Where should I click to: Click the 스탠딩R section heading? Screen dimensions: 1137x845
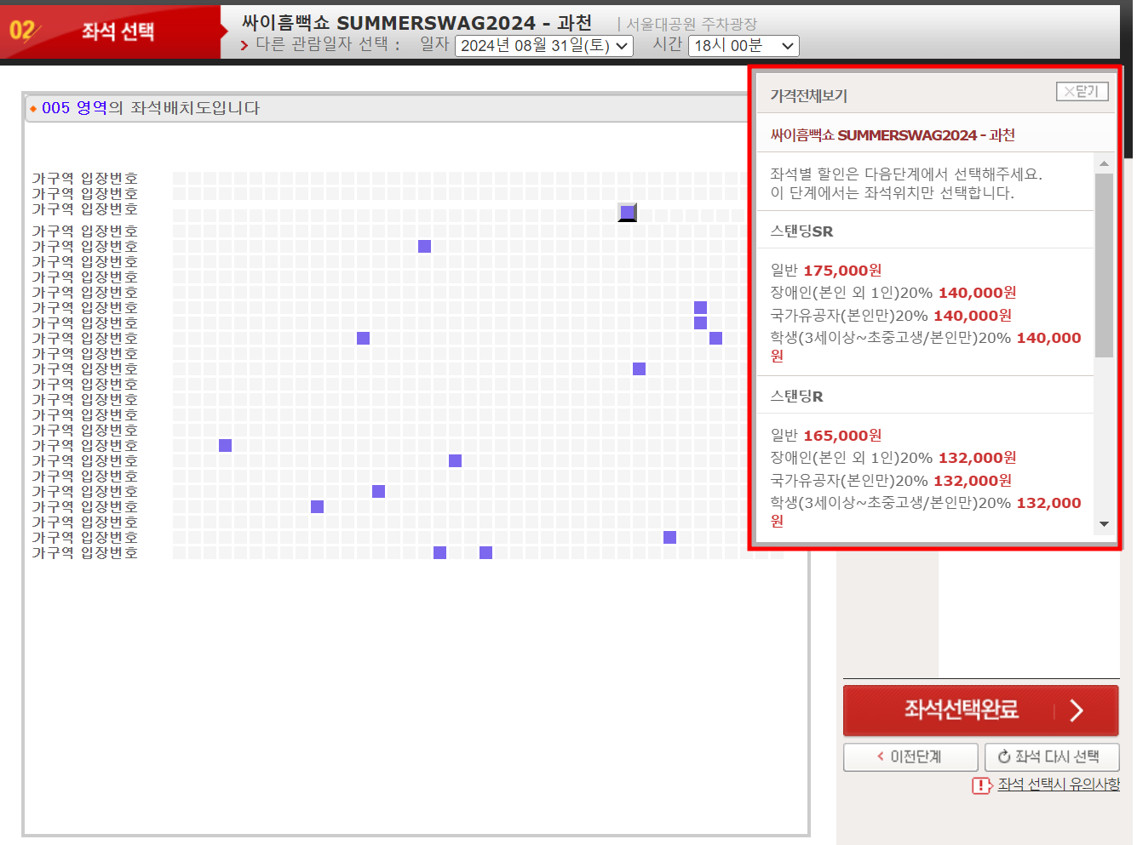[x=796, y=397]
